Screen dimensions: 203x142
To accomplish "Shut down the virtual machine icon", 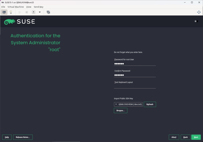I will 33,12.
